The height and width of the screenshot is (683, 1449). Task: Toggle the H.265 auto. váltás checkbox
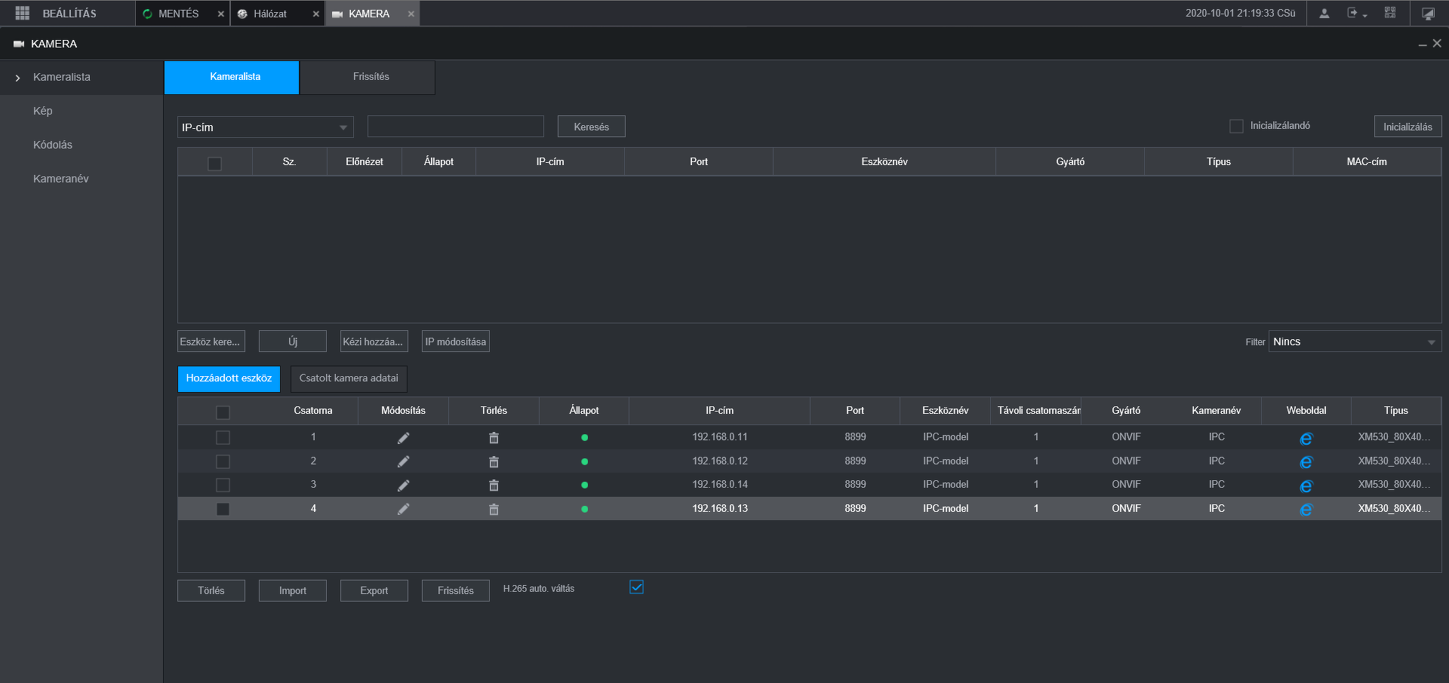point(636,587)
